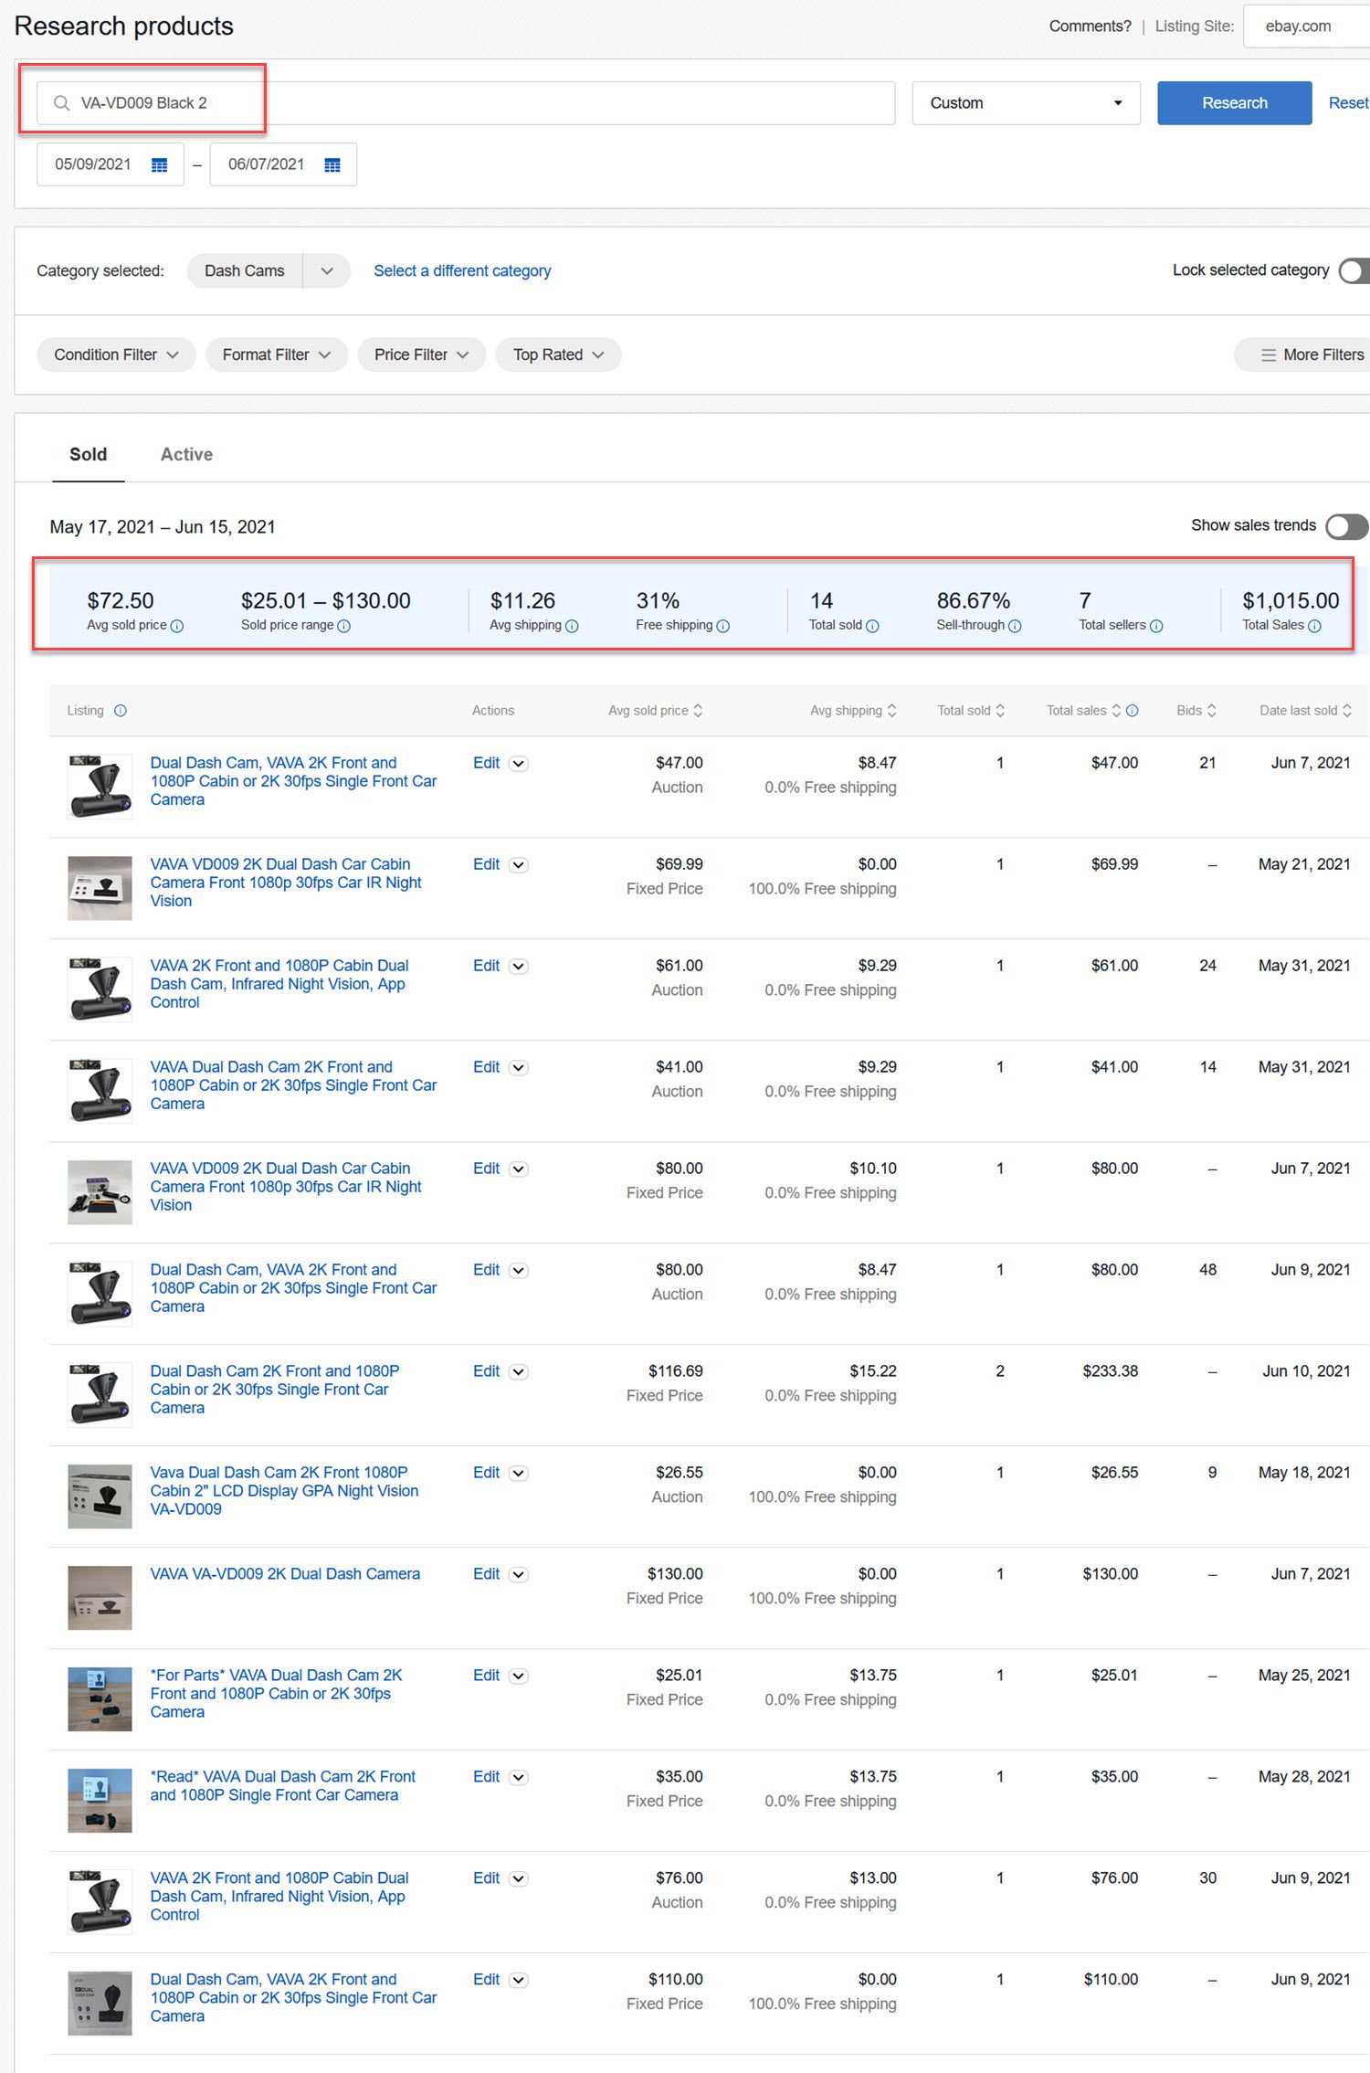
Task: Click the Reset link
Action: tap(1348, 103)
